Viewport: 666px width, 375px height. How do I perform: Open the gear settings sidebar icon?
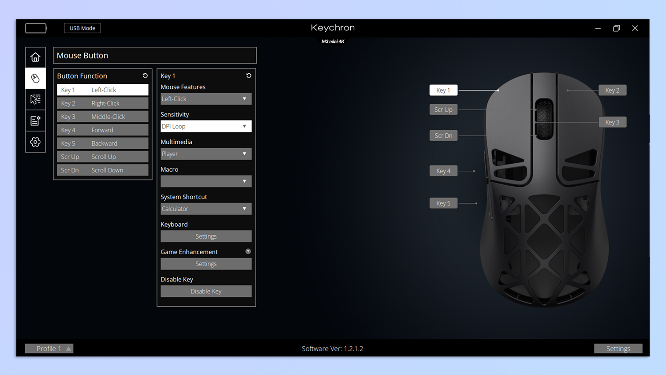click(x=35, y=142)
